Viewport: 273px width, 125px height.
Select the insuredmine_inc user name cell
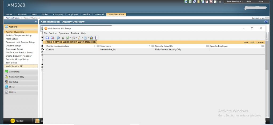127,49
